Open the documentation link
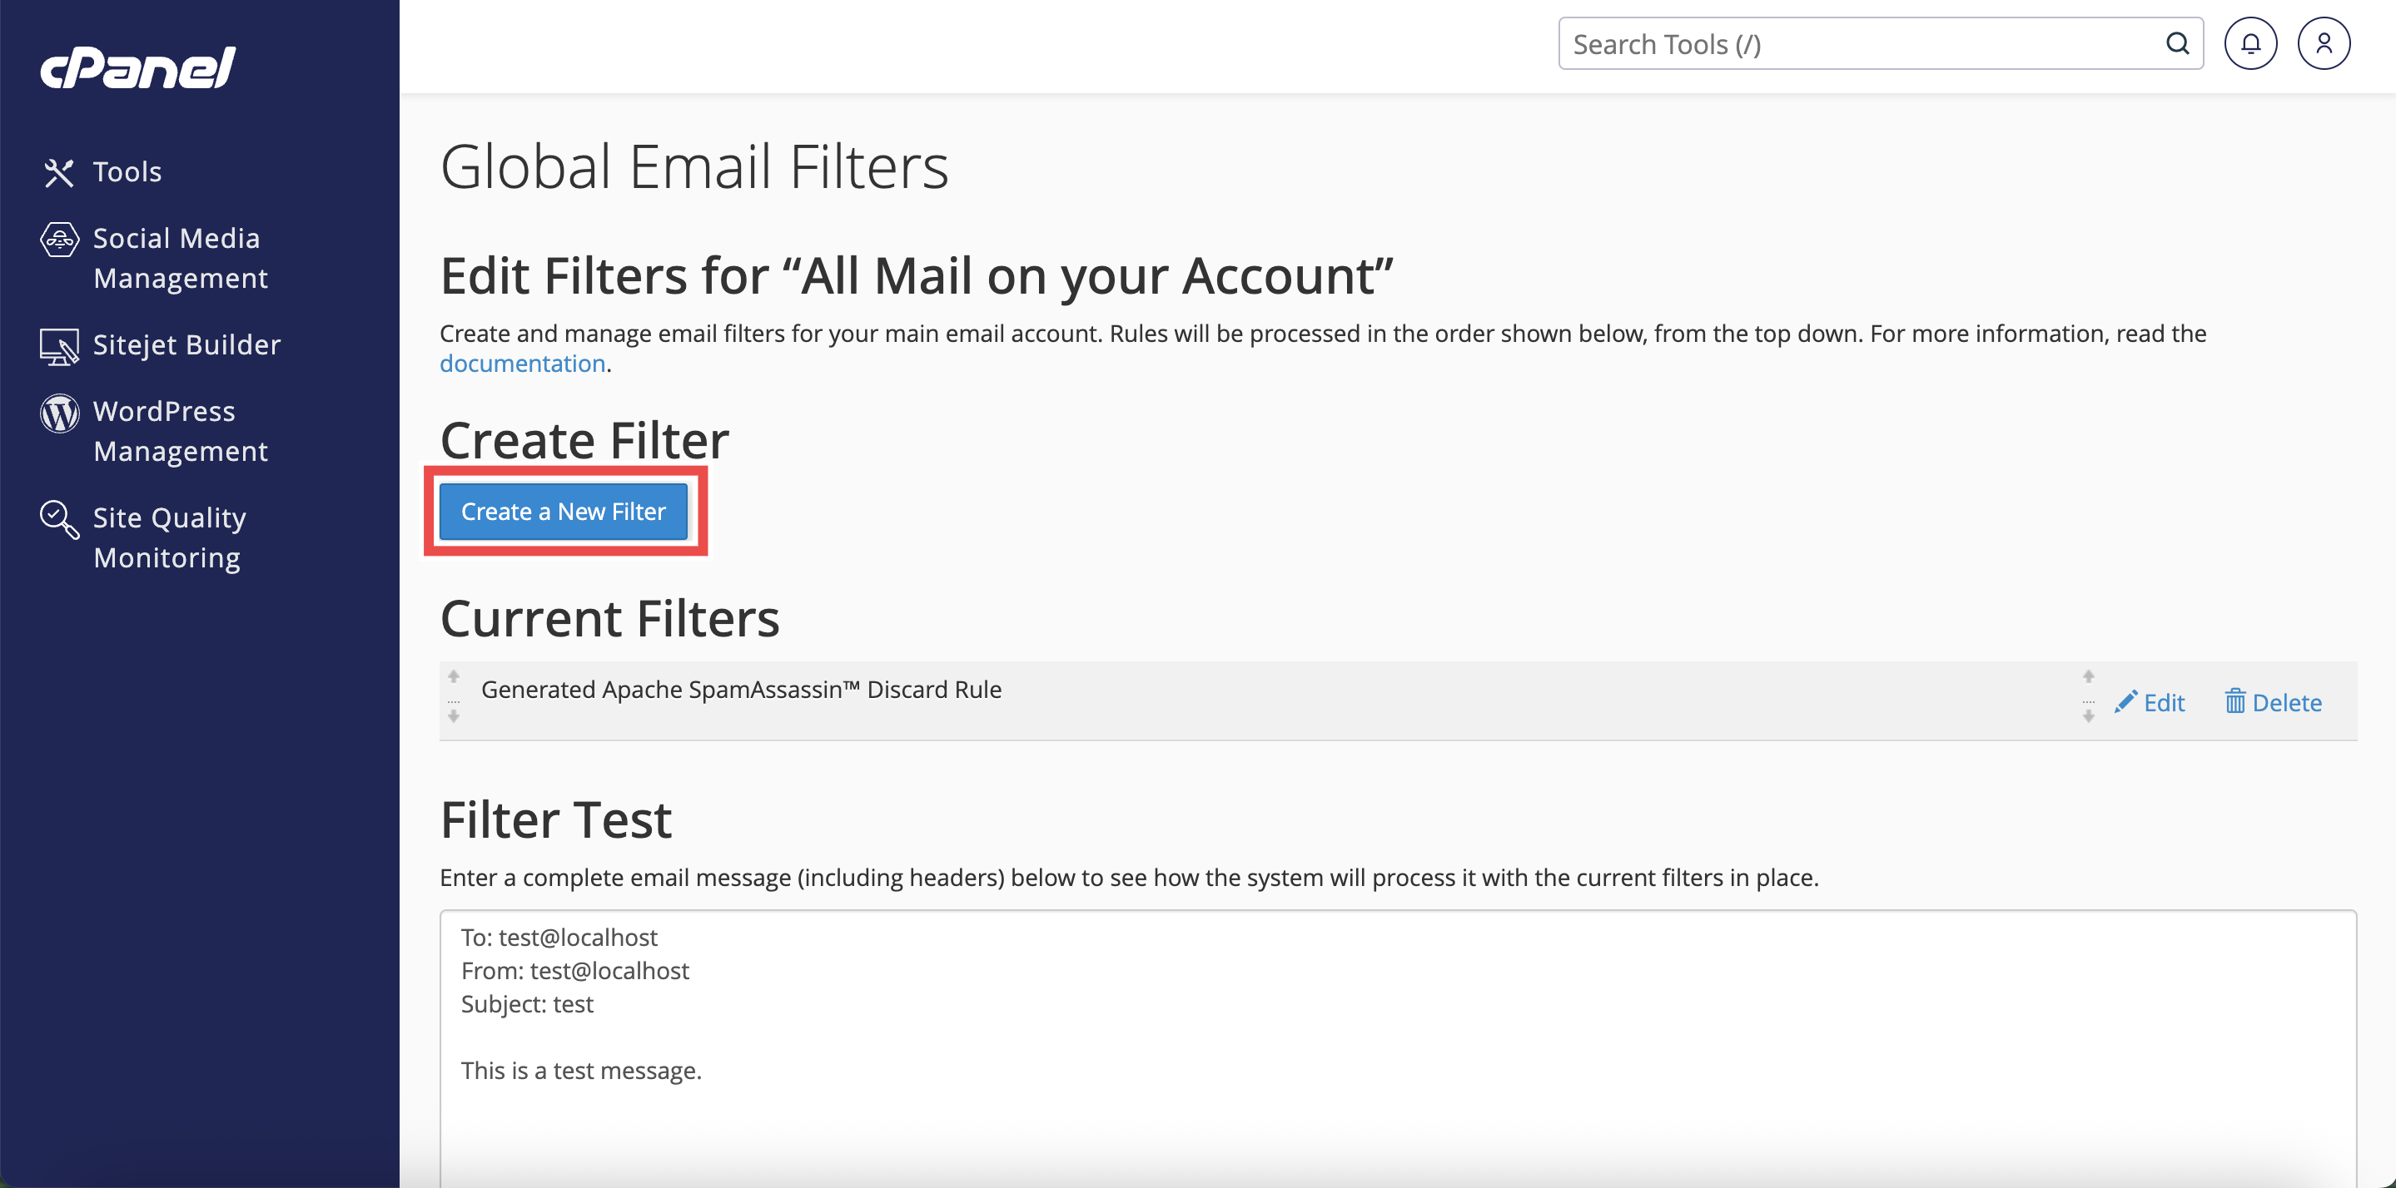Viewport: 2396px width, 1188px height. point(522,364)
